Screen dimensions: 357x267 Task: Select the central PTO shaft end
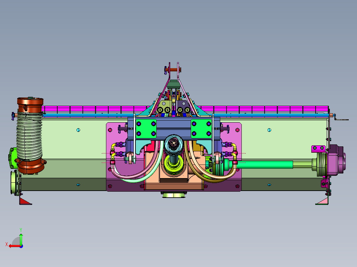174,142
